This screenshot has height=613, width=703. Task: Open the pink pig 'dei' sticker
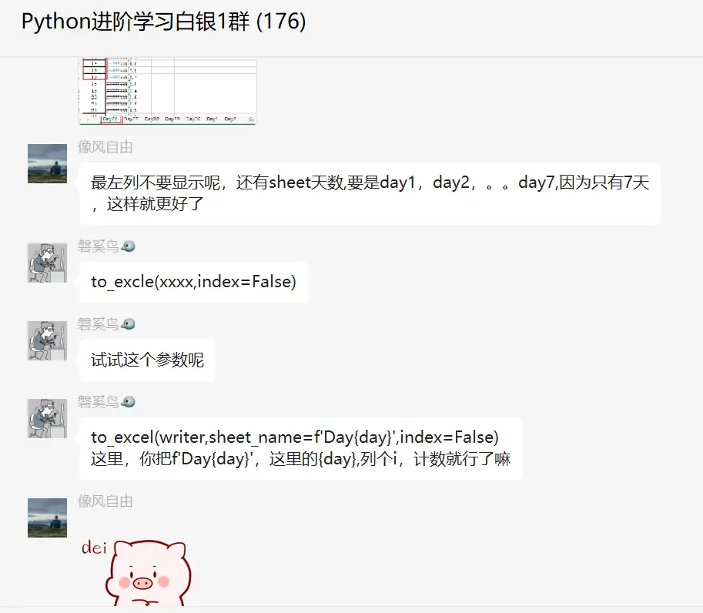[137, 572]
